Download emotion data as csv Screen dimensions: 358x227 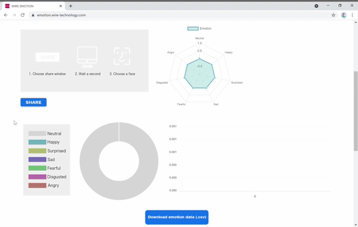177,217
